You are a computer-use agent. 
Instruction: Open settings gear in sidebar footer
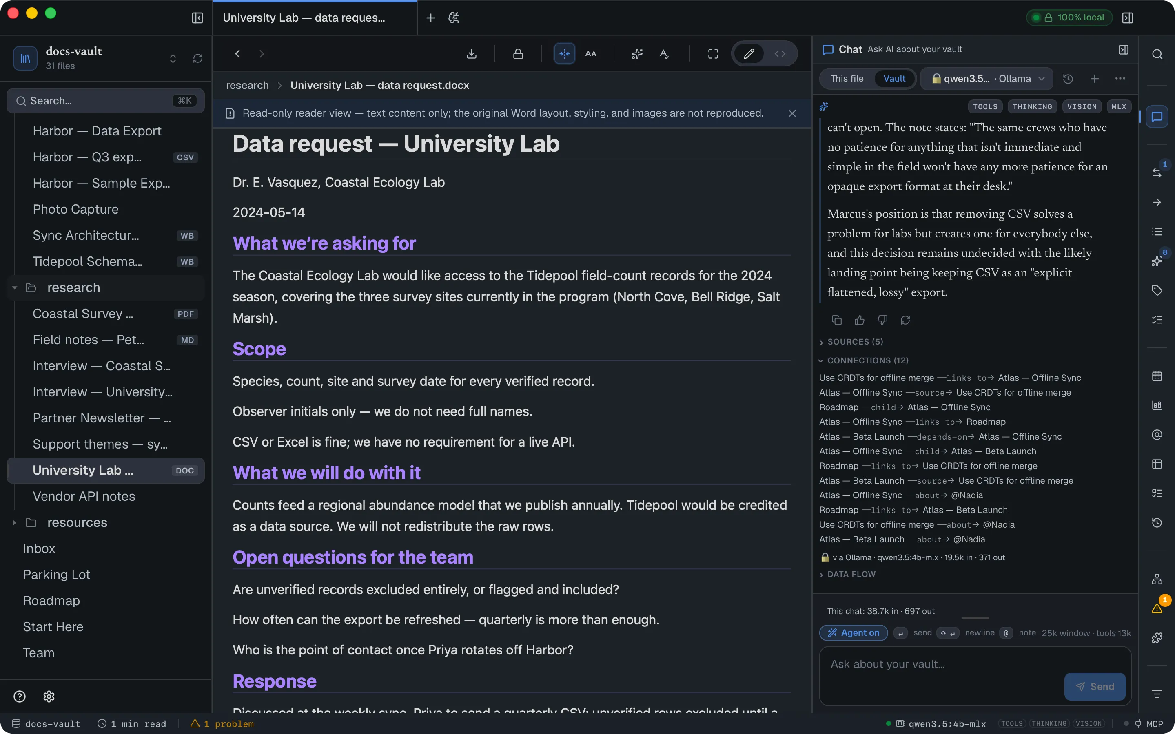[49, 696]
